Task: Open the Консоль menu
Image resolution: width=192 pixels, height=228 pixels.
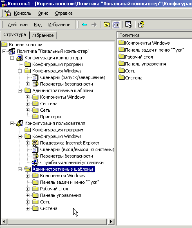Action: click(x=22, y=13)
